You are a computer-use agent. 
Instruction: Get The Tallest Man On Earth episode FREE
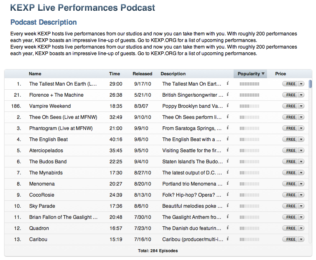tap(290, 84)
